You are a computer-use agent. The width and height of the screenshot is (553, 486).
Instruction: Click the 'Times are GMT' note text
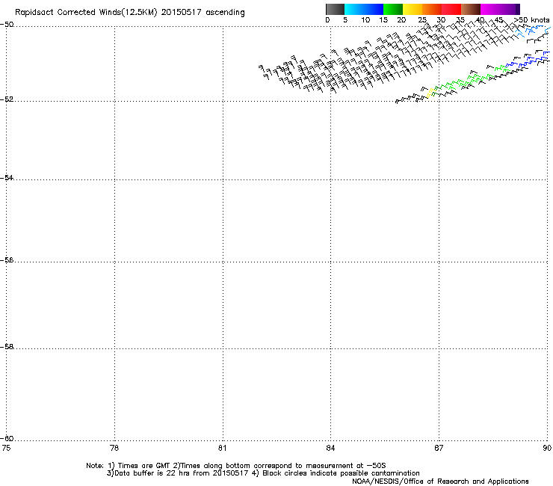[x=144, y=466]
